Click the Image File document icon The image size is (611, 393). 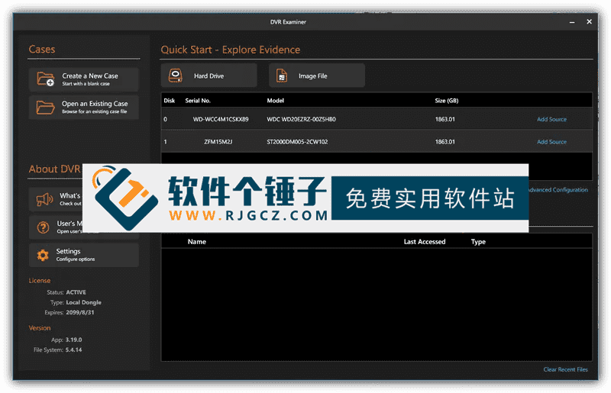(x=281, y=76)
